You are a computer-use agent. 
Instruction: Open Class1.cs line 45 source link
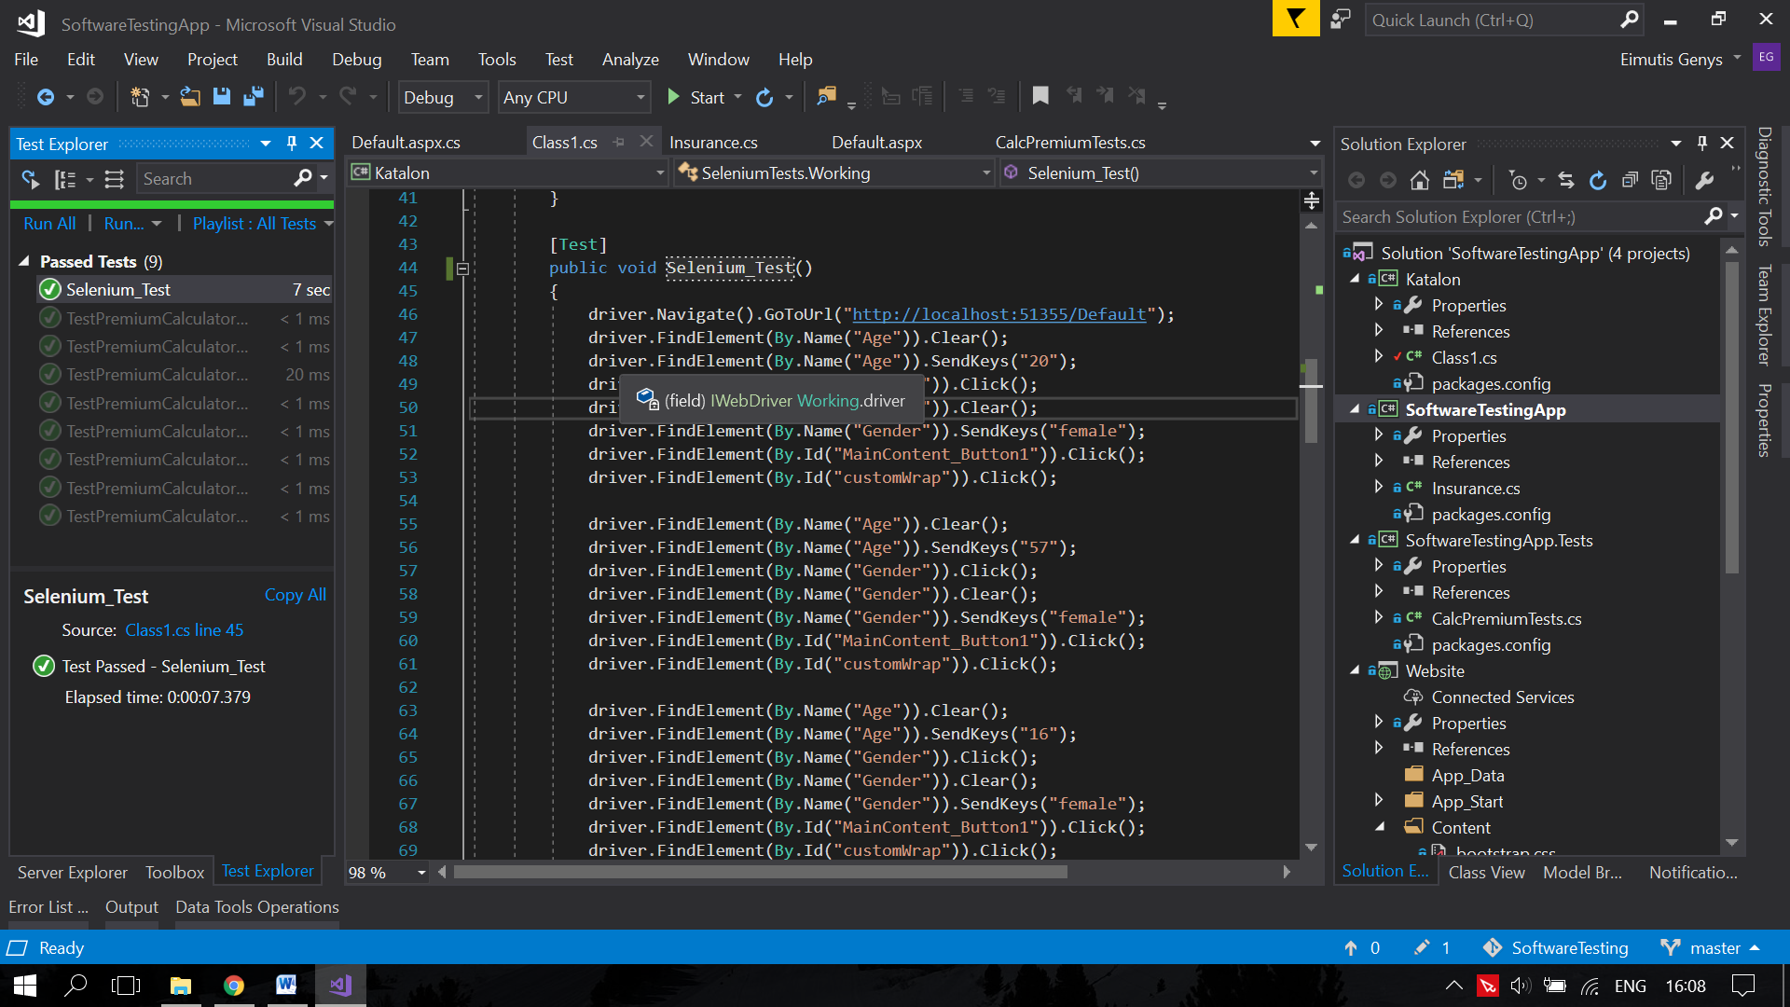coord(185,630)
